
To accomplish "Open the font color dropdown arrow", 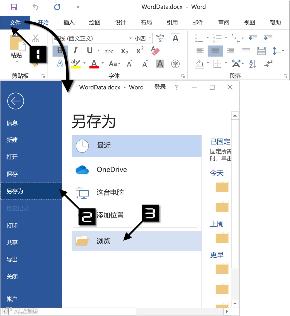I will pyautogui.click(x=103, y=63).
